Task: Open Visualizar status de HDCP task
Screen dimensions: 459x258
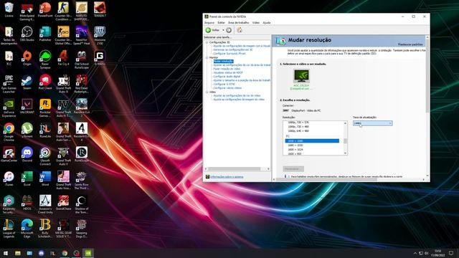Action: pyautogui.click(x=228, y=72)
